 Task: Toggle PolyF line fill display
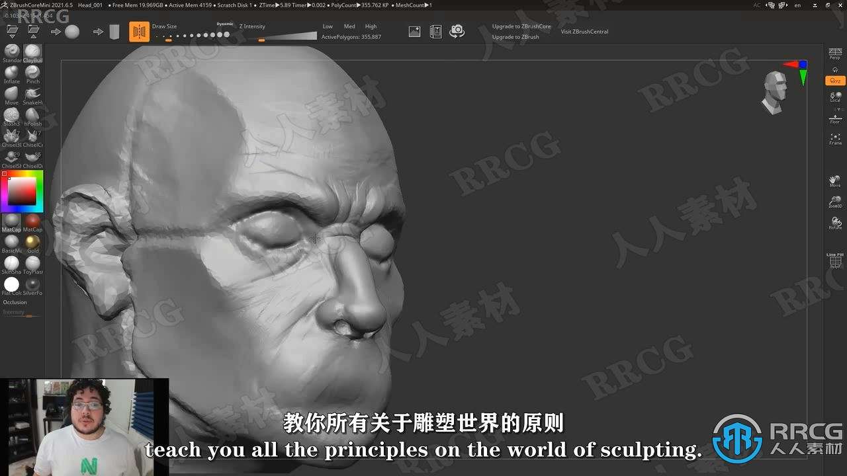click(x=835, y=260)
